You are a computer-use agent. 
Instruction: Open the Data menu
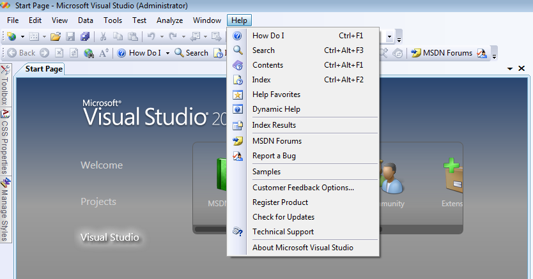pyautogui.click(x=86, y=20)
